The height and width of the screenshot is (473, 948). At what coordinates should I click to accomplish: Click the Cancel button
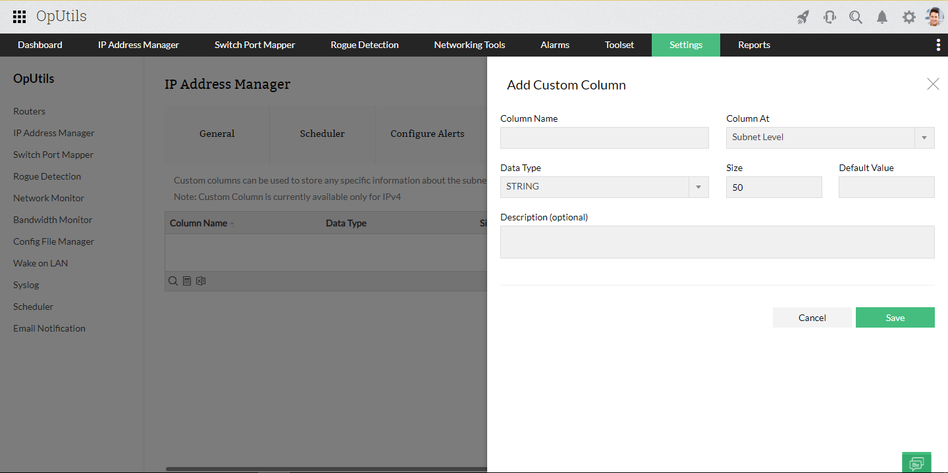click(x=812, y=318)
